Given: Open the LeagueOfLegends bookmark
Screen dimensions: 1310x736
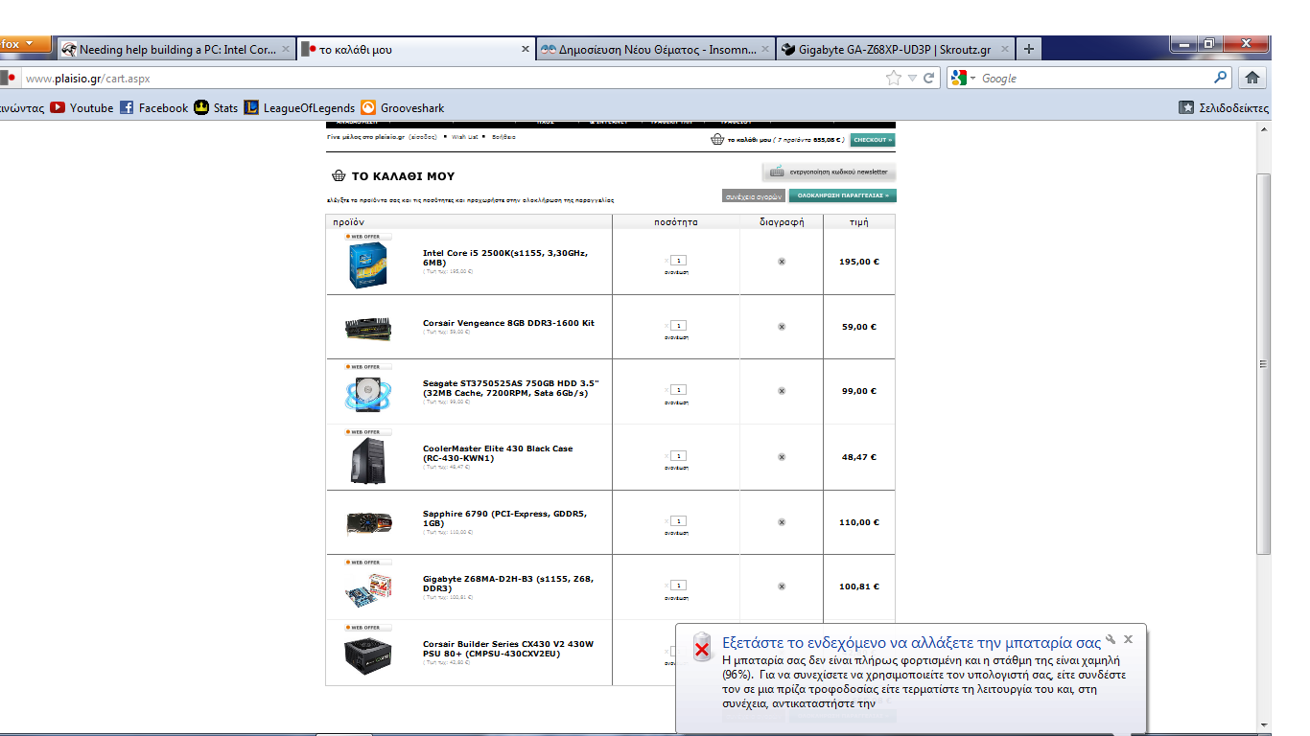Looking at the screenshot, I should click(x=298, y=108).
